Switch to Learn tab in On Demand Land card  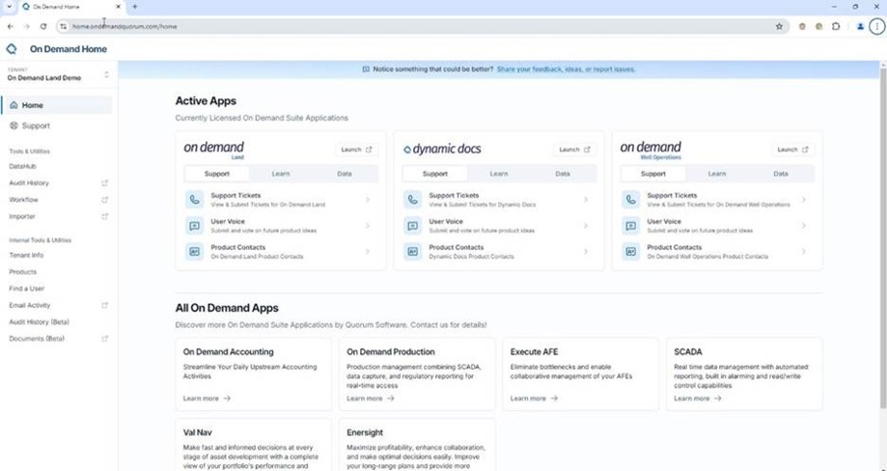281,174
